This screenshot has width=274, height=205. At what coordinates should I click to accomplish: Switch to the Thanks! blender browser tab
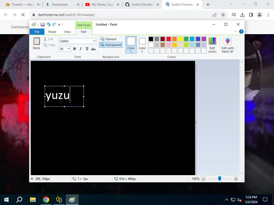(x=22, y=5)
